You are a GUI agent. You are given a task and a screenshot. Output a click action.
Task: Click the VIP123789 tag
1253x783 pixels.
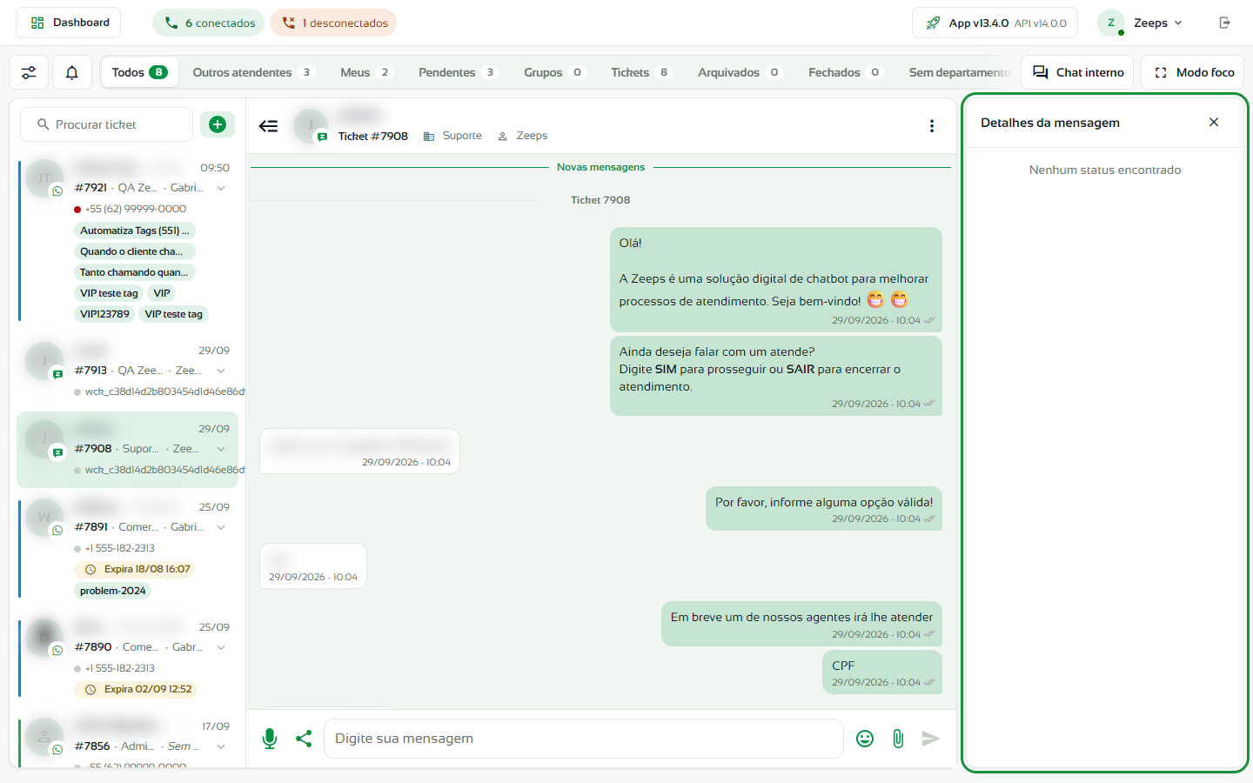[104, 314]
